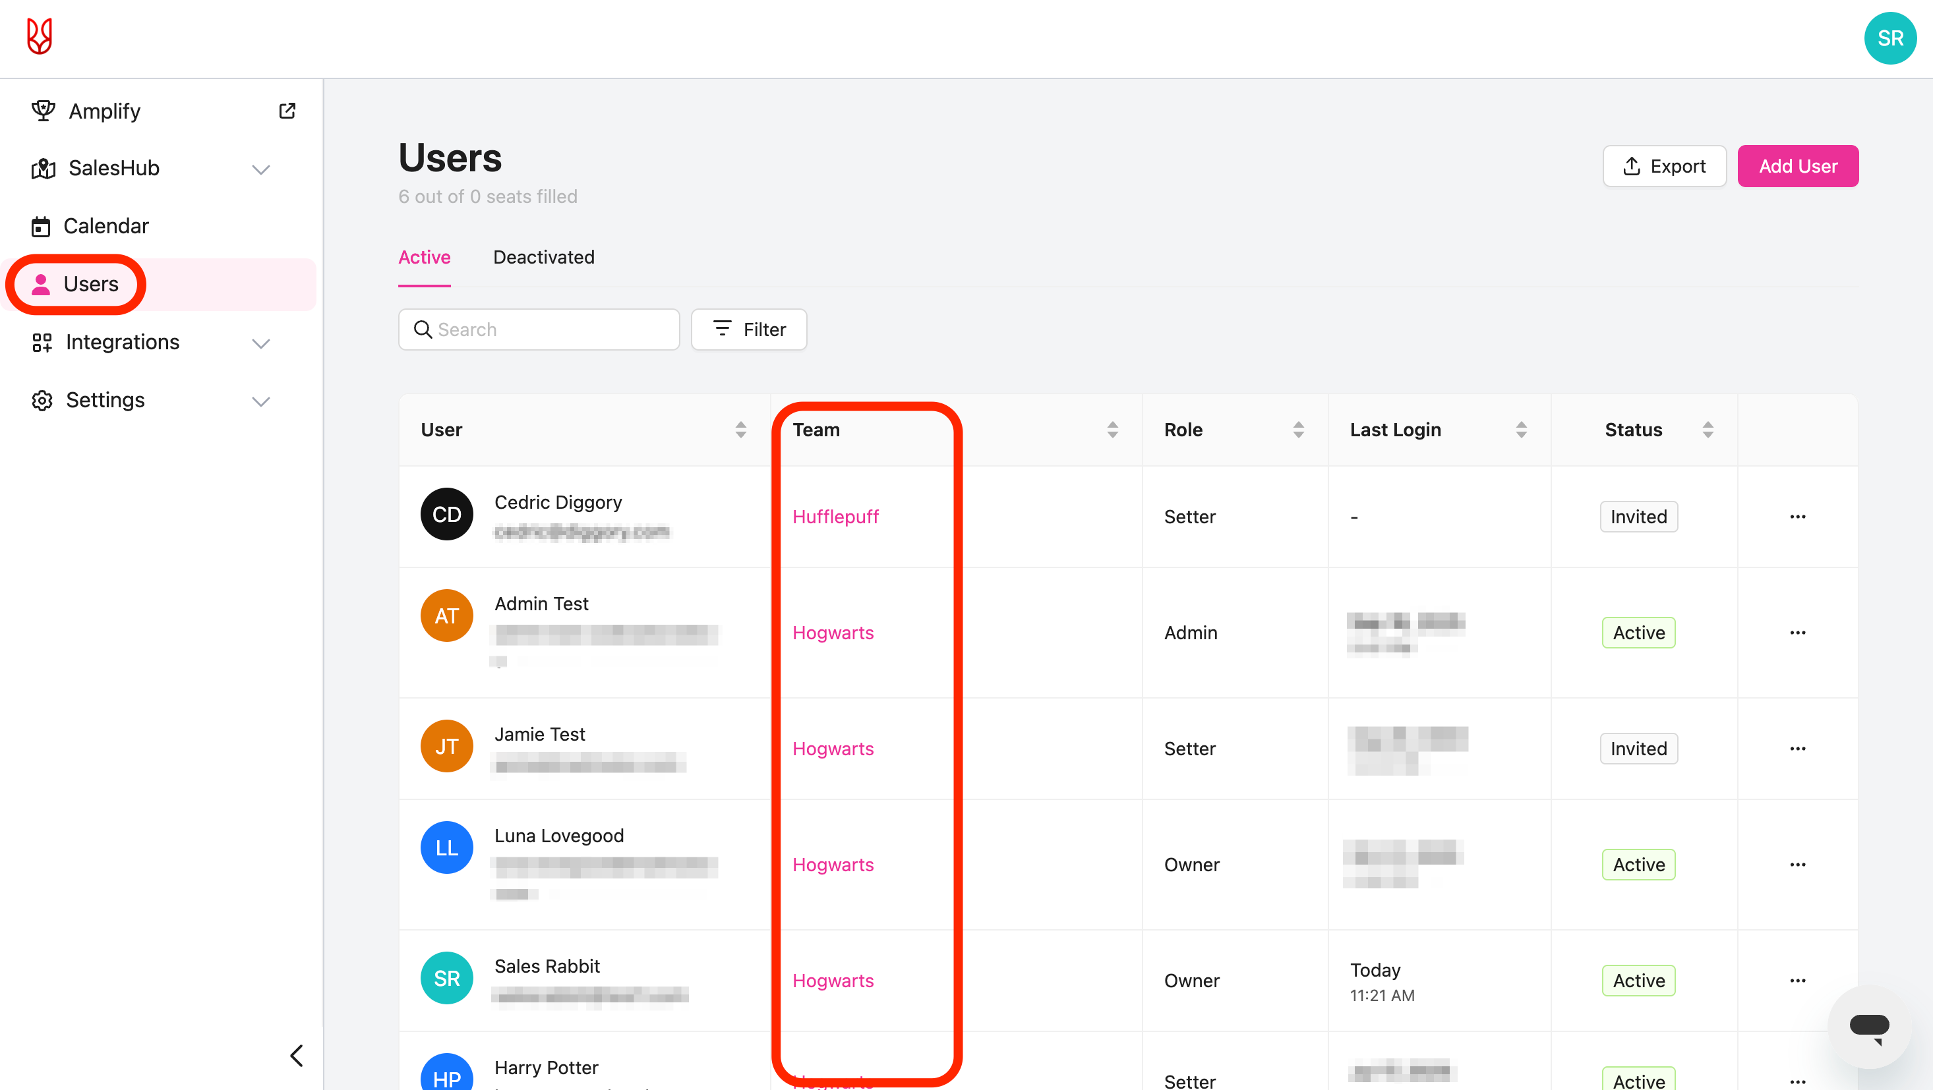
Task: Open the chat support bubble
Action: 1868,1027
